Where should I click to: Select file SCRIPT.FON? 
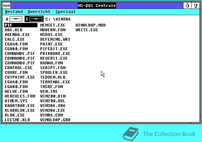tap(53, 68)
